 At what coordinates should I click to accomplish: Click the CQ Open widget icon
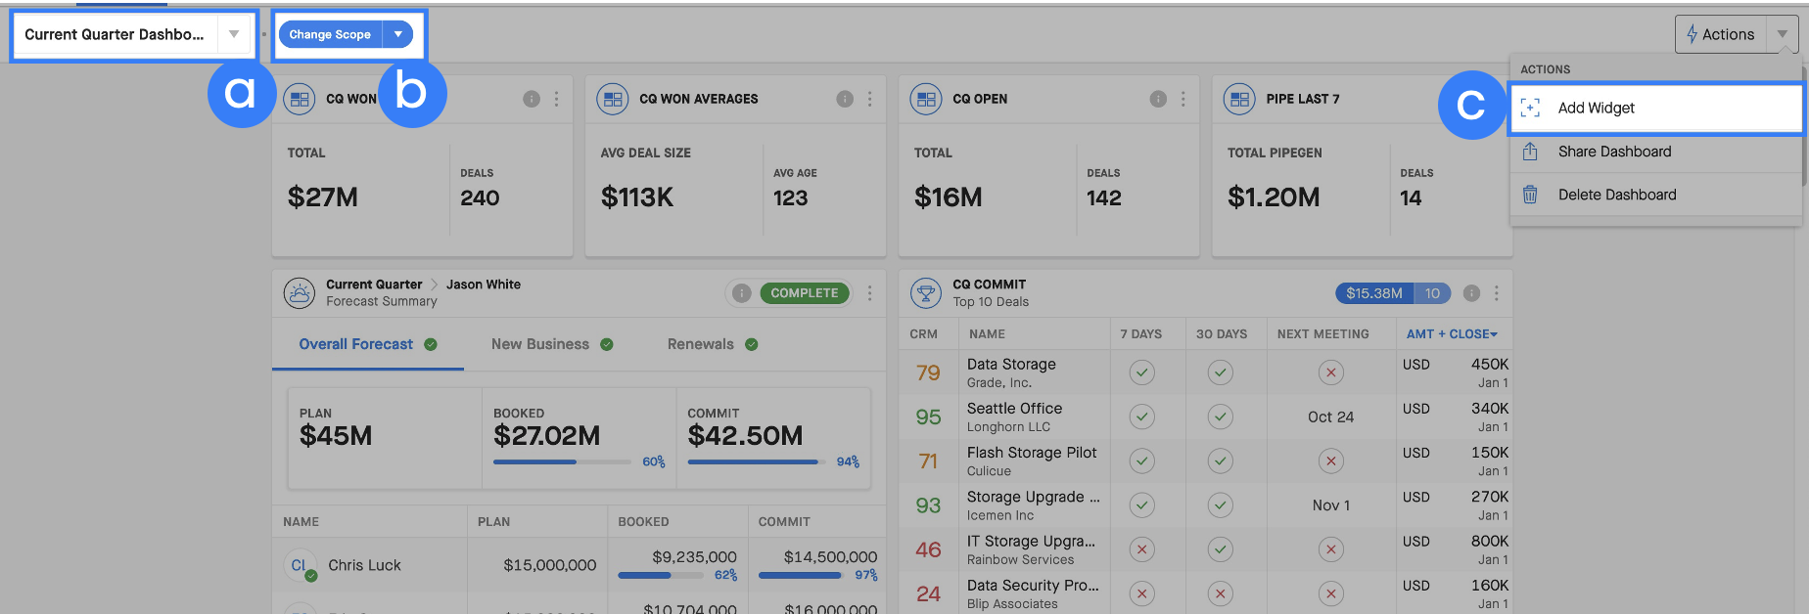pos(926,99)
